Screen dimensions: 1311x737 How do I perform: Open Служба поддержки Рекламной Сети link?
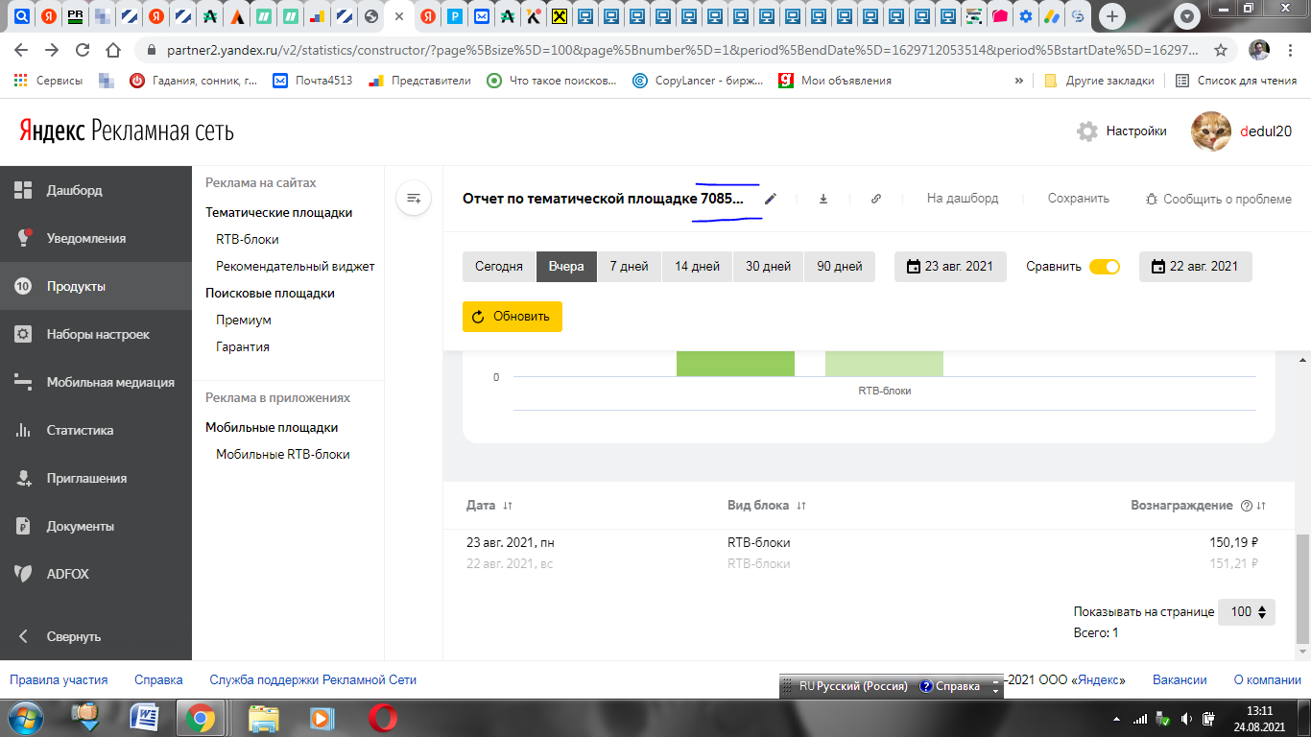click(x=314, y=679)
